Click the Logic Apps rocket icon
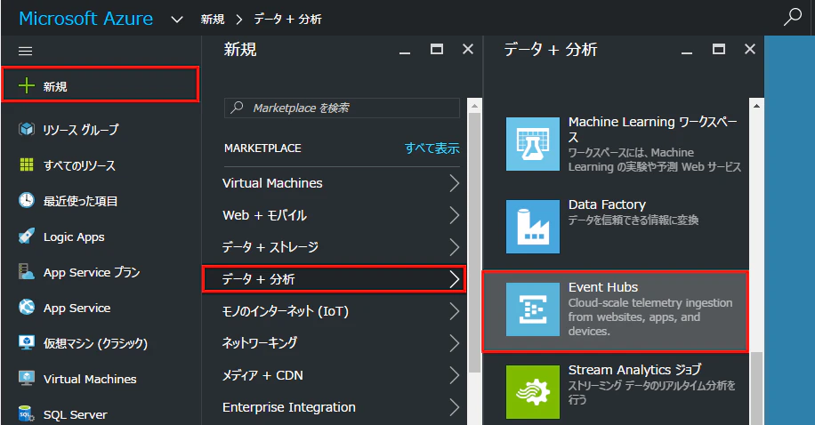Image resolution: width=815 pixels, height=425 pixels. [x=27, y=237]
